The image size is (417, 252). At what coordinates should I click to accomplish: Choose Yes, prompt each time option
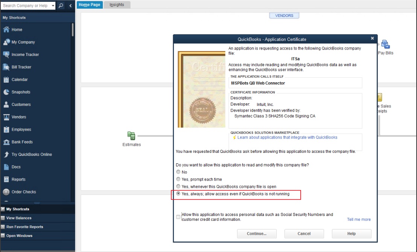click(x=178, y=179)
